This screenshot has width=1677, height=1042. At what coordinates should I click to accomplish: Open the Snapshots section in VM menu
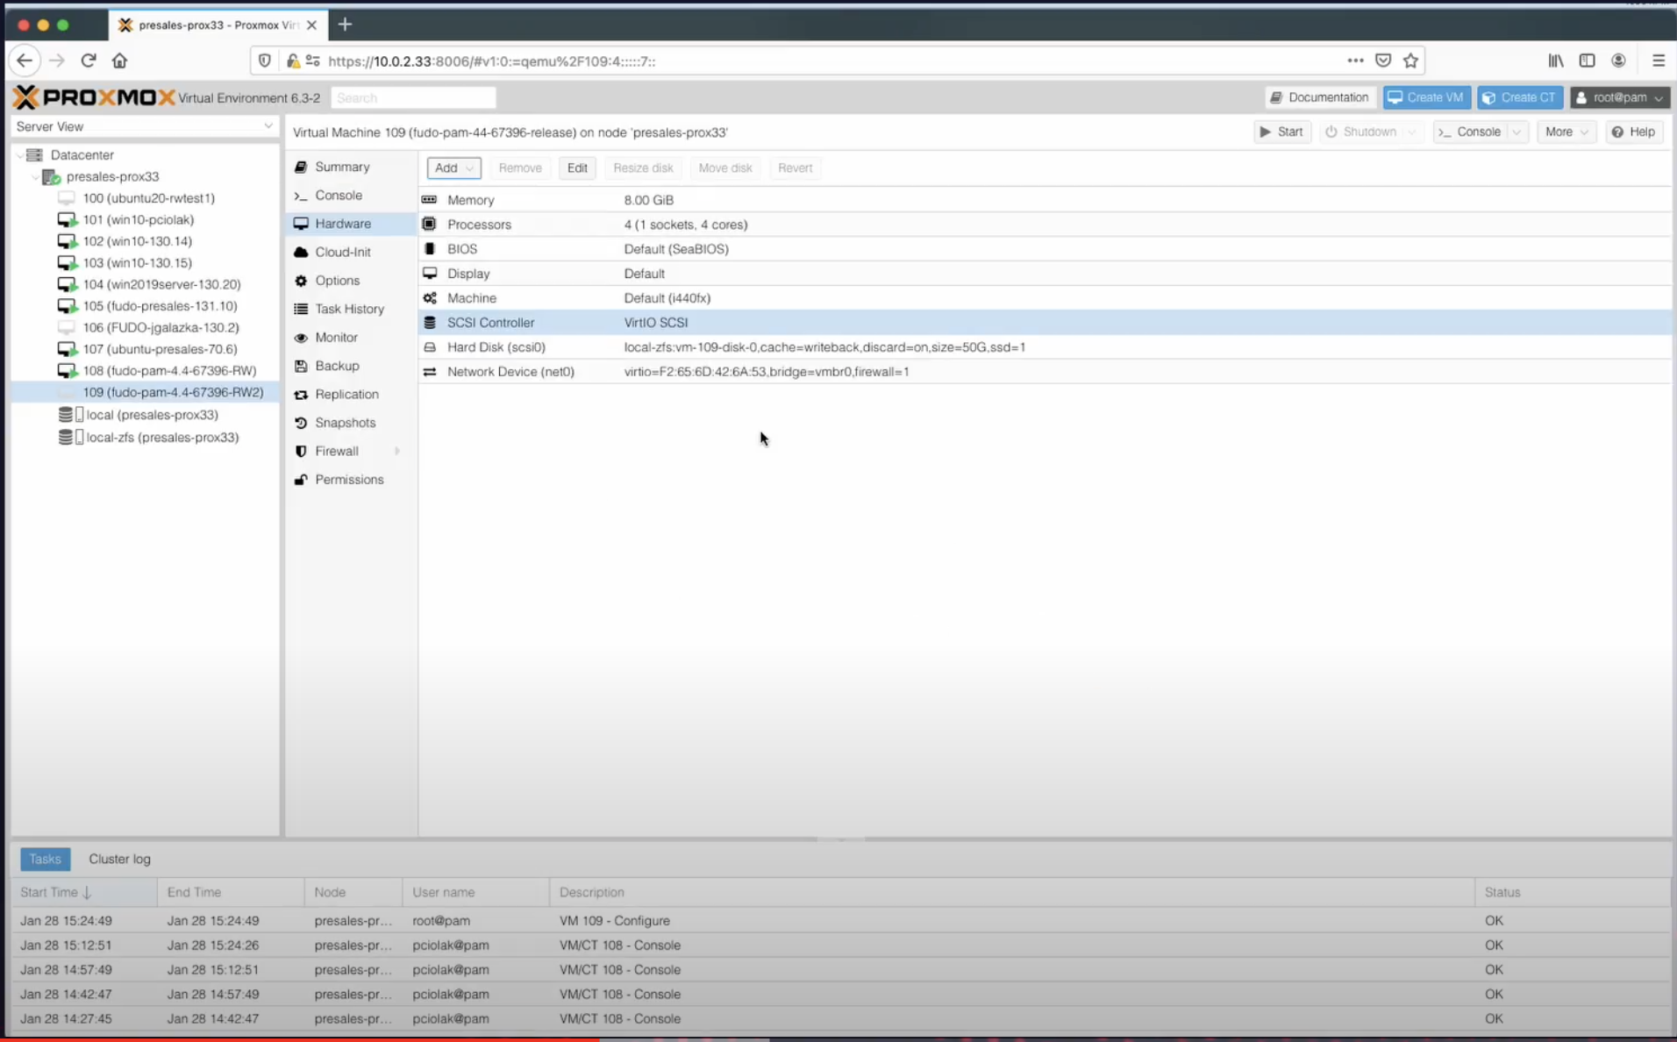tap(345, 423)
